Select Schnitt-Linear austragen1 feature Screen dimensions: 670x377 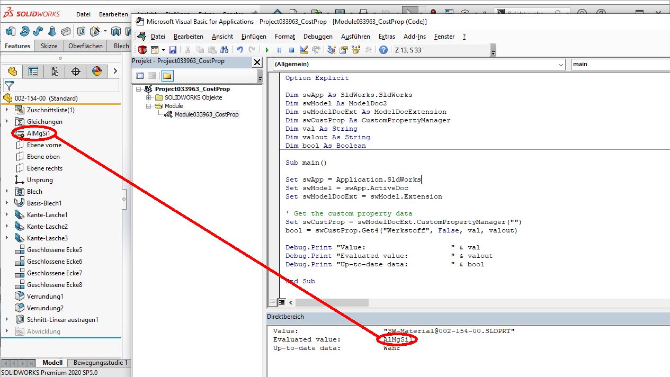pyautogui.click(x=62, y=319)
